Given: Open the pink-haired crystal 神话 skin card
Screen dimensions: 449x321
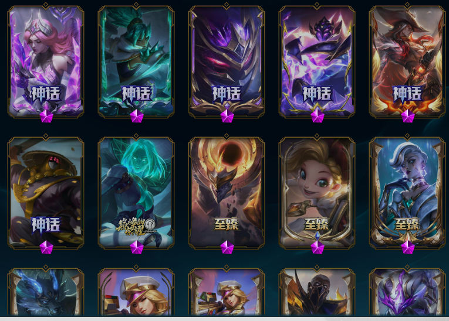Looking at the screenshot, I should pyautogui.click(x=46, y=61).
